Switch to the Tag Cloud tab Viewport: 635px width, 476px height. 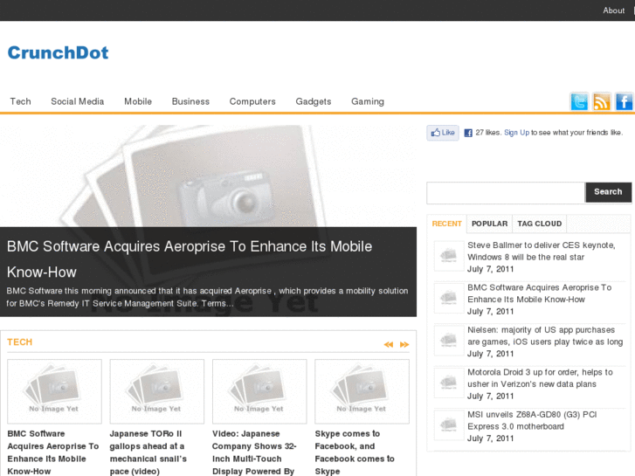pos(540,224)
